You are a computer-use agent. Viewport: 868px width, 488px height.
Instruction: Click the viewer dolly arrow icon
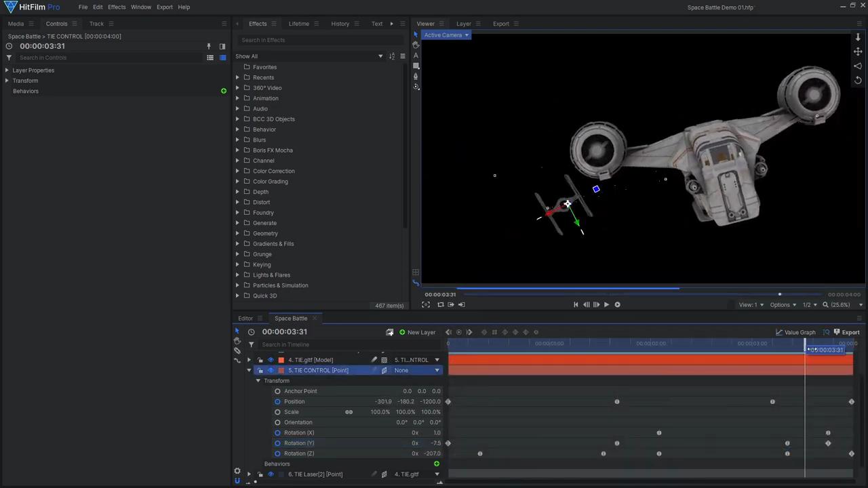click(x=858, y=37)
